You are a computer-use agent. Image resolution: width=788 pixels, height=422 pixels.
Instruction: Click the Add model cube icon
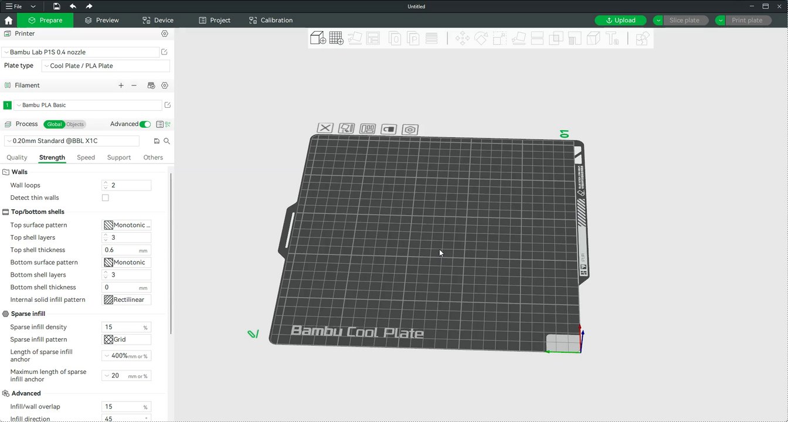318,39
